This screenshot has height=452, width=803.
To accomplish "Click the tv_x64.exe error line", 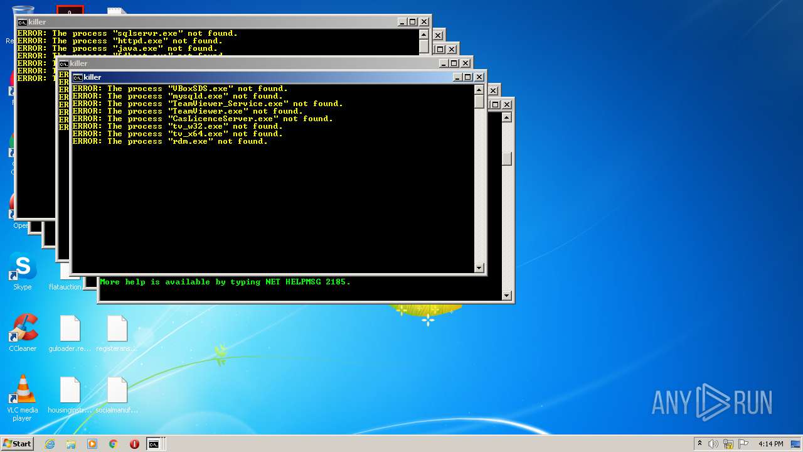I will click(178, 134).
